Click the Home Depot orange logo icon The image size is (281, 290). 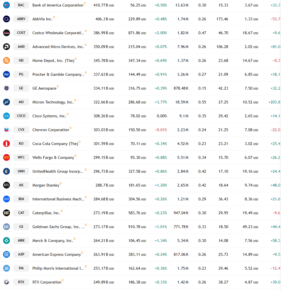(6, 60)
